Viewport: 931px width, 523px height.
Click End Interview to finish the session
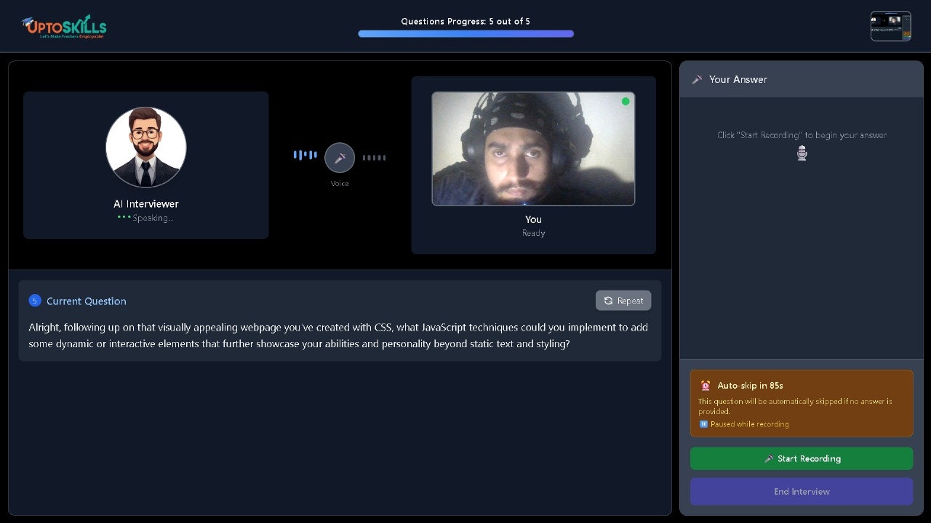click(x=801, y=491)
